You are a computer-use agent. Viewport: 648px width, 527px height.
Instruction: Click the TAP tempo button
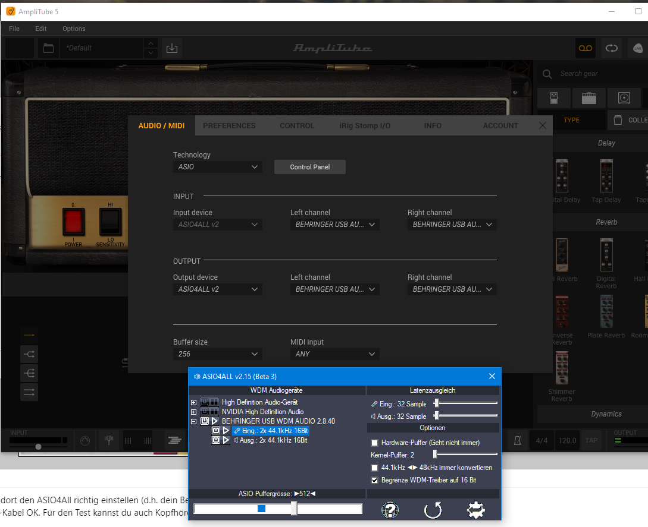click(591, 441)
